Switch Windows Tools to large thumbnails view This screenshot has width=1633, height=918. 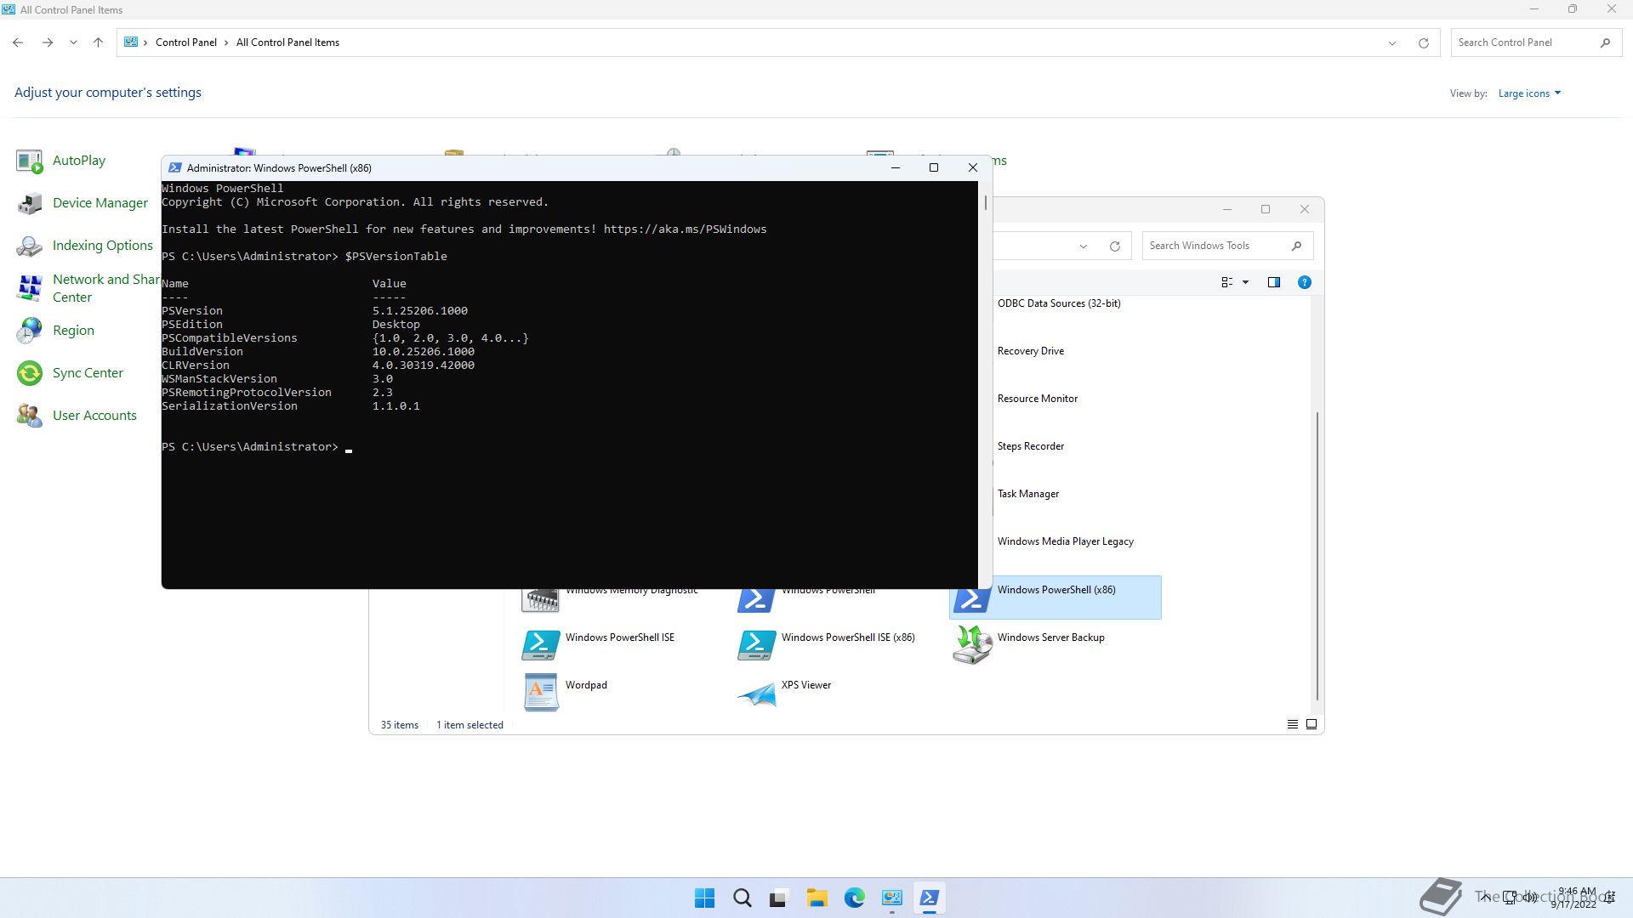[1311, 724]
